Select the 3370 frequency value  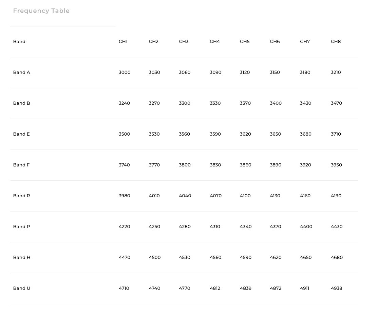point(245,103)
